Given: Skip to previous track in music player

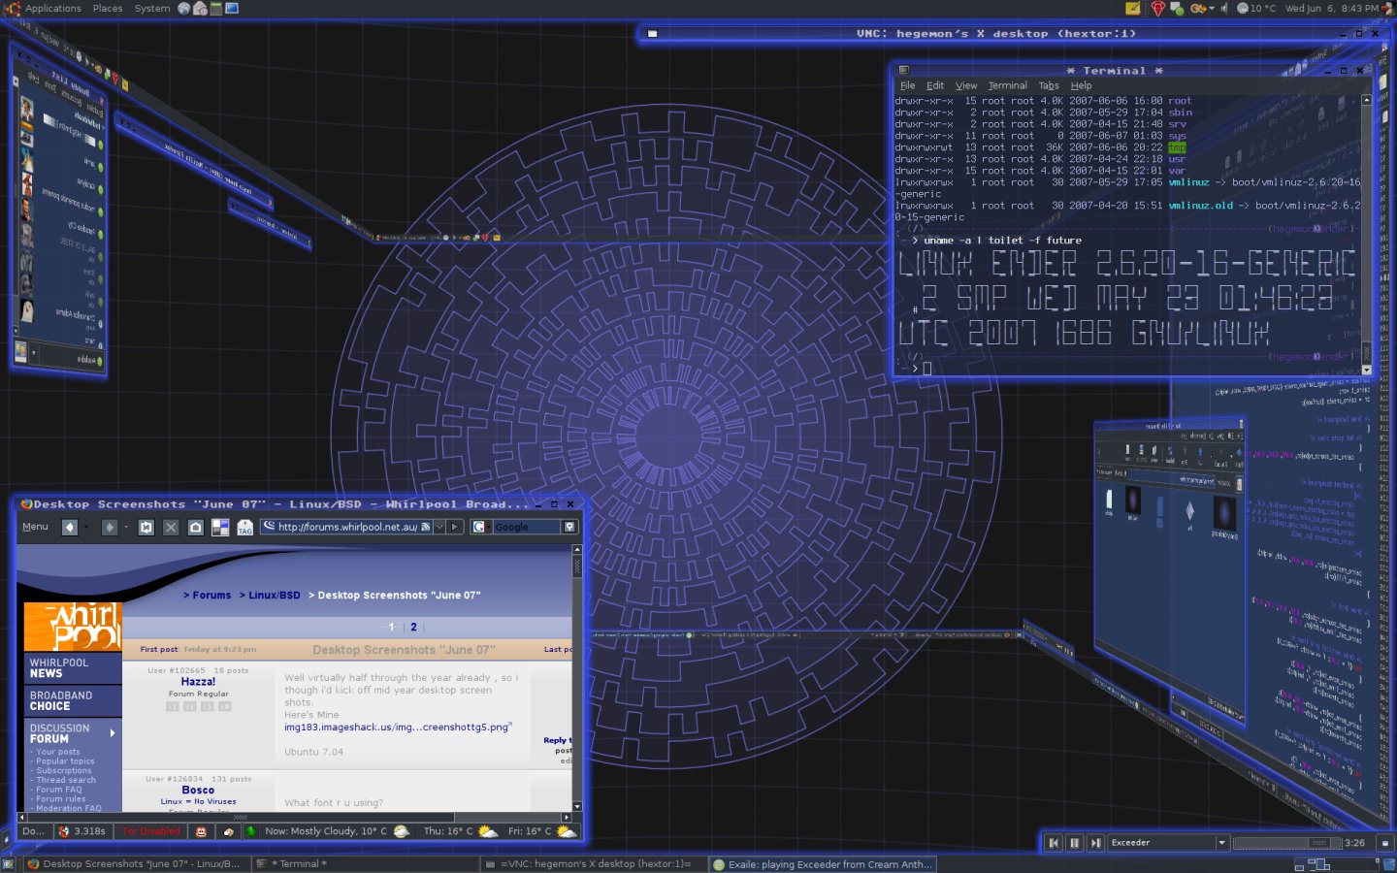Looking at the screenshot, I should (x=1054, y=843).
